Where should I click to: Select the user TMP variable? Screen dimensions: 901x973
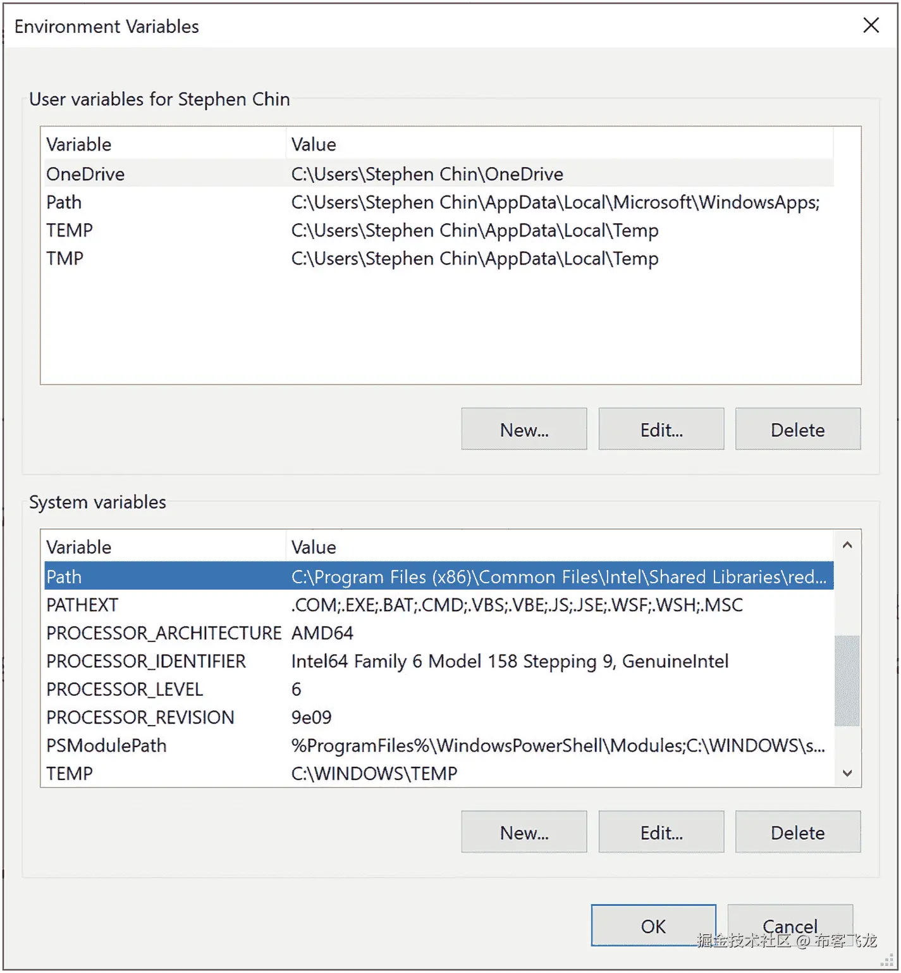point(65,259)
